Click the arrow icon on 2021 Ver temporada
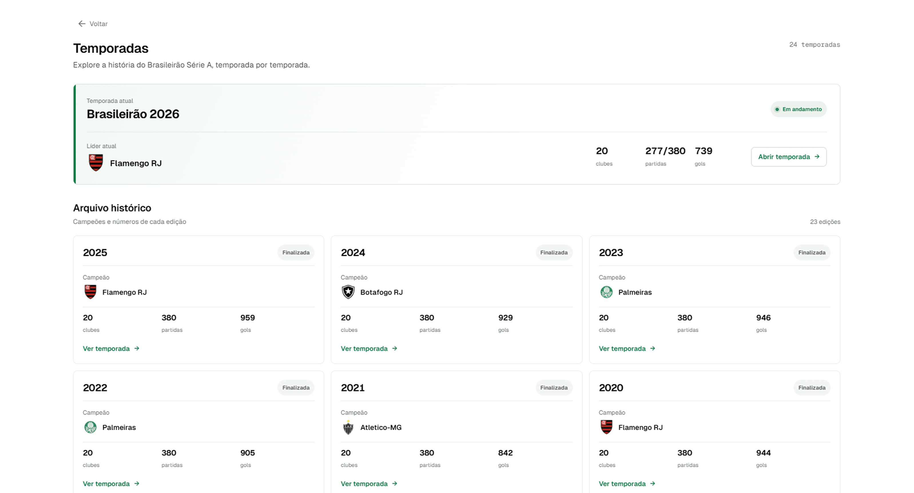 [395, 484]
